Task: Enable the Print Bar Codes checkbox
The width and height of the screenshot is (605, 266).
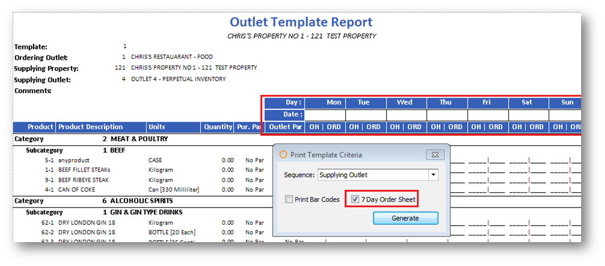Action: click(289, 199)
